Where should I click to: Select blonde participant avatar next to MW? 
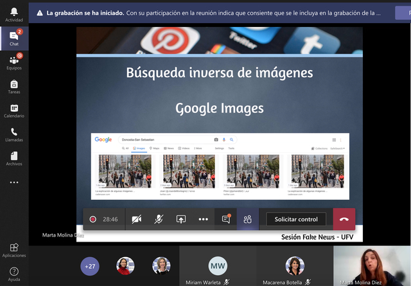point(161,266)
